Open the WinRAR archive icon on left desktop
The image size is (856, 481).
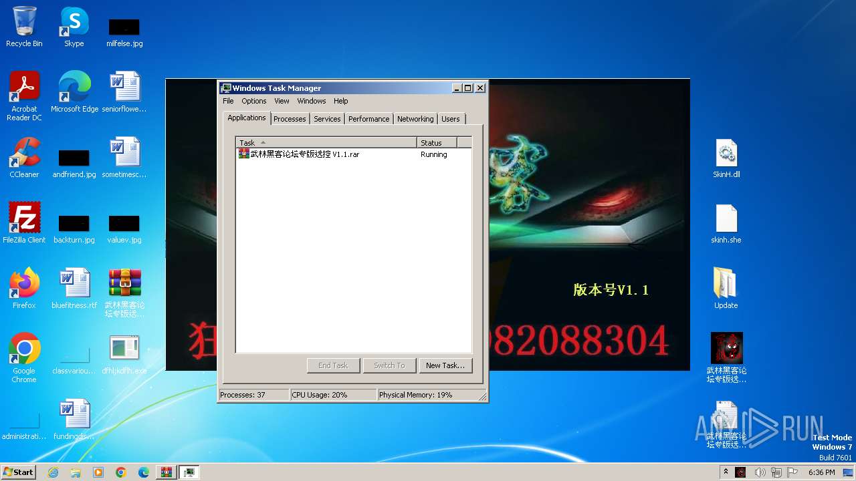[124, 293]
